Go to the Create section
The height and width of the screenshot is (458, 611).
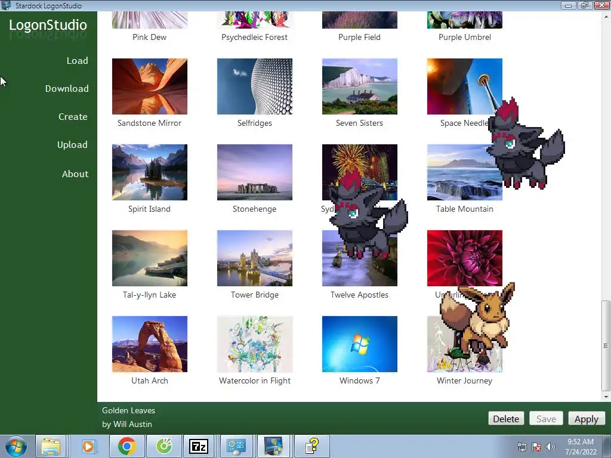coord(73,117)
